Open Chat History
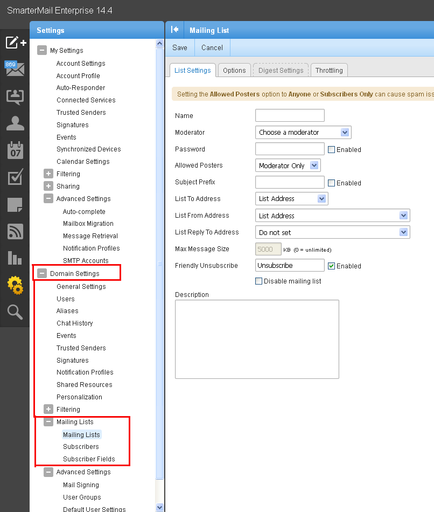Screen dimensions: 434x512 74,323
